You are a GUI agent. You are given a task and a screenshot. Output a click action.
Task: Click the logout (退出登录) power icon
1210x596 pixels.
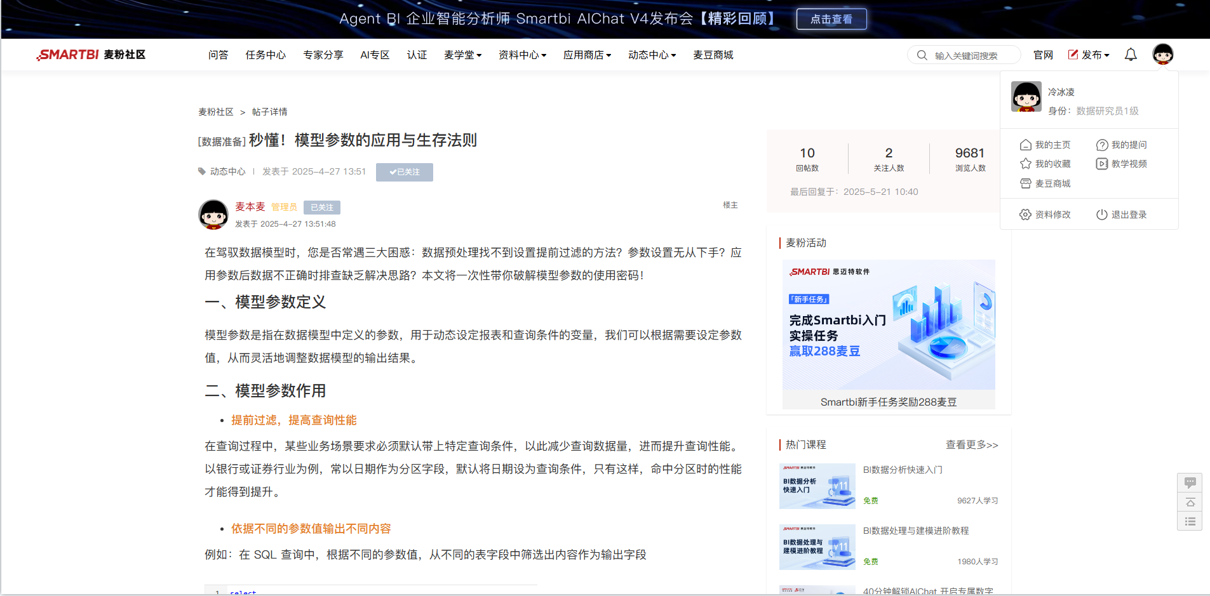click(1102, 215)
